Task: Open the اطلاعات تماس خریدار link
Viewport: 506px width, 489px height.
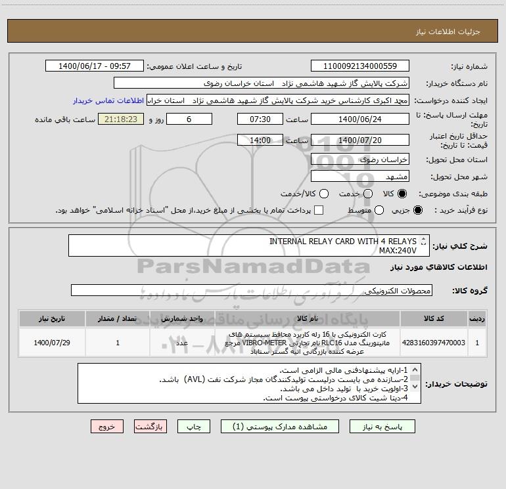Action: point(108,100)
